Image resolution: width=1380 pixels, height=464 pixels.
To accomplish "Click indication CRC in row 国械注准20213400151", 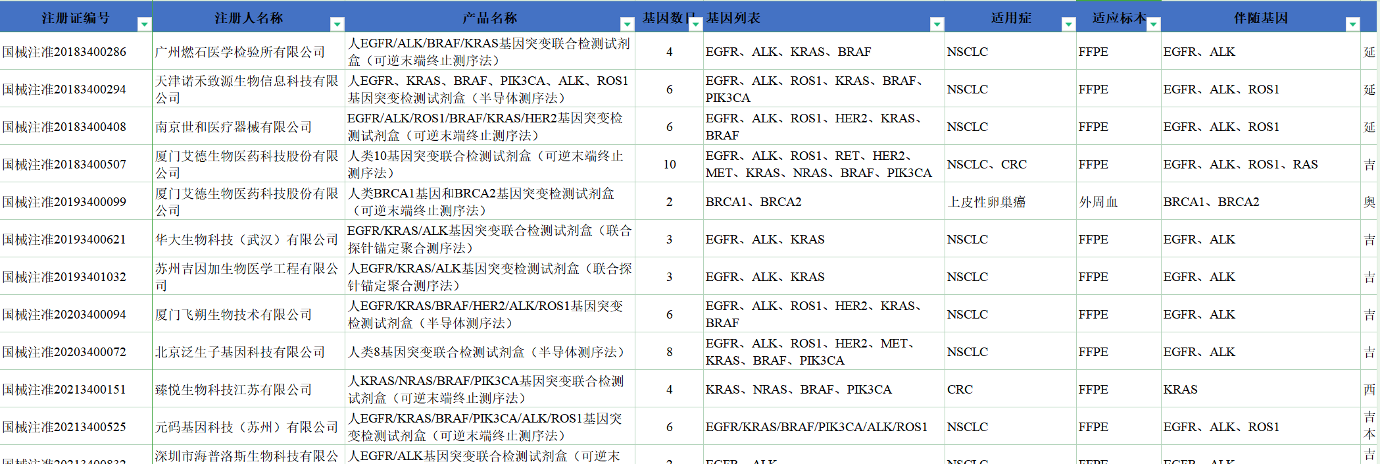I will point(1010,389).
